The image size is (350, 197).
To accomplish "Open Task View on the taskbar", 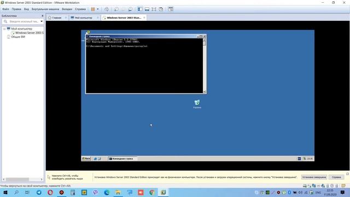I will (x=27, y=192).
